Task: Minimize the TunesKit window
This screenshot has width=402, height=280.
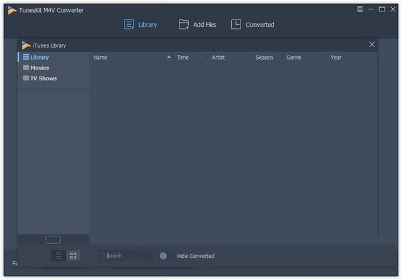Action: [371, 9]
